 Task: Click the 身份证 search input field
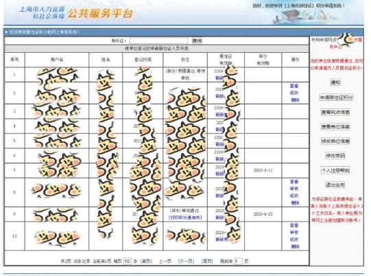pyautogui.click(x=159, y=41)
